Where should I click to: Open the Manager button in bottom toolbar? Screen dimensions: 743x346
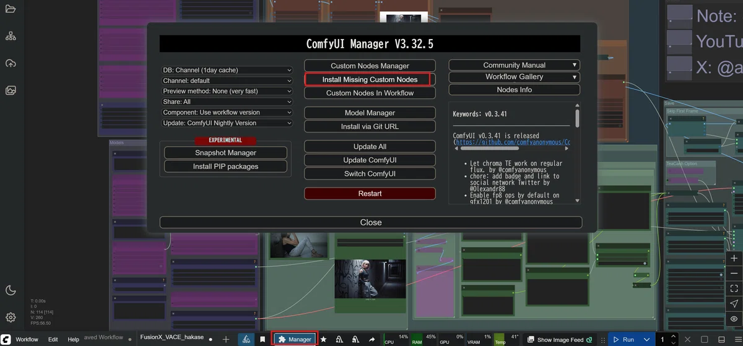click(295, 339)
